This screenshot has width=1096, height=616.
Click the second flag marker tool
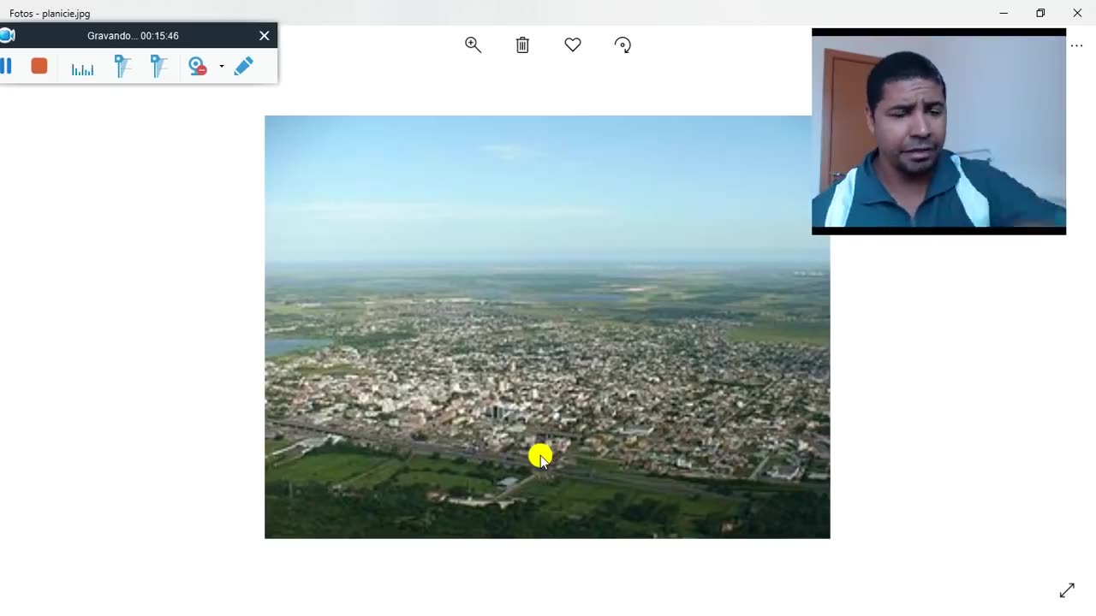[158, 67]
